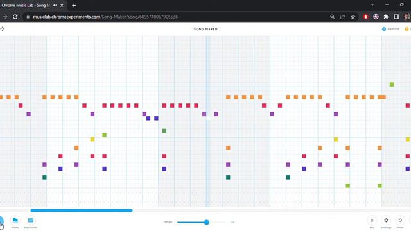The width and height of the screenshot is (411, 231).
Task: Click the red extension icon
Action: pos(365,17)
